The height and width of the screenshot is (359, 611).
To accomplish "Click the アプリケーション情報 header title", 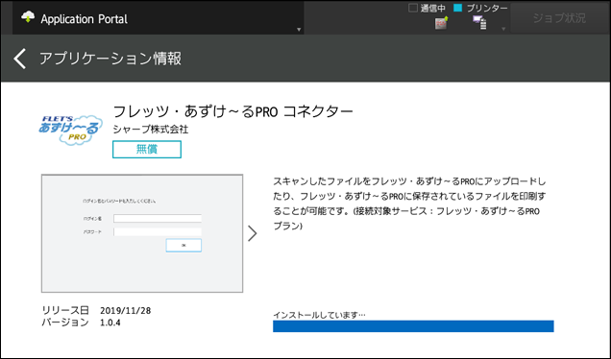I will (110, 59).
